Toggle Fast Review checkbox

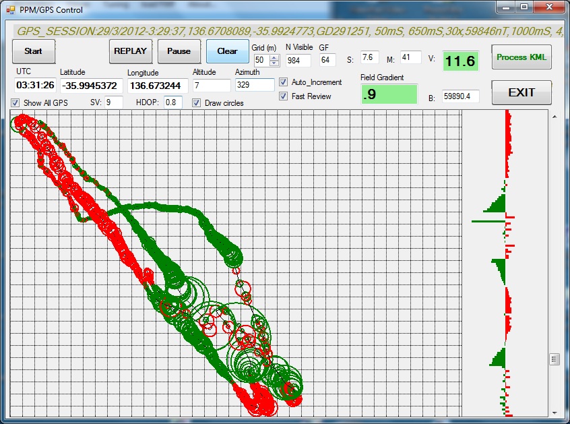point(283,96)
